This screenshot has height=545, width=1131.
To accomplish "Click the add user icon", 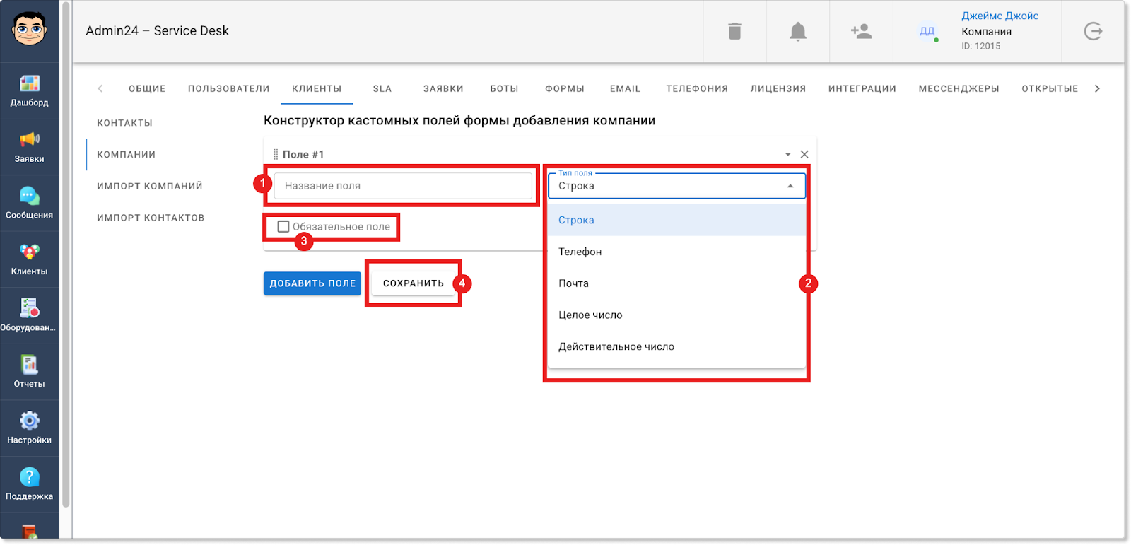I will pos(861,31).
